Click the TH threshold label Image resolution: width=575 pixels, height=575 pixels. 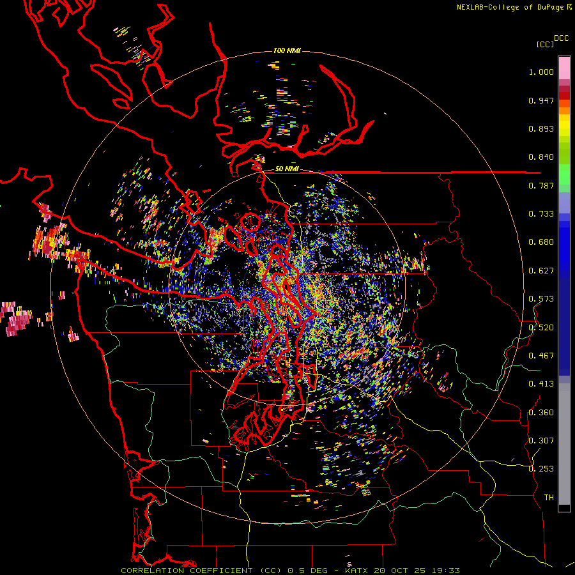point(549,498)
